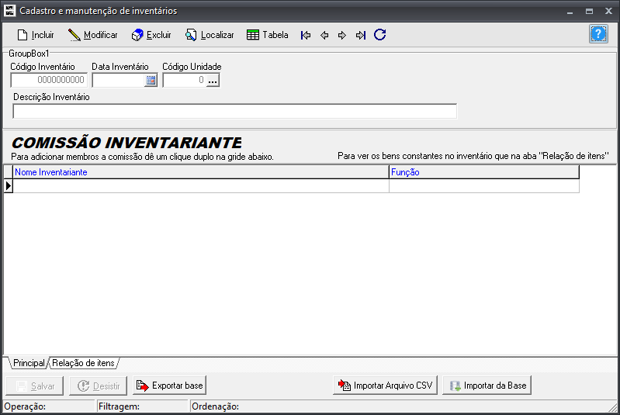620x415 pixels.
Task: Minimize the inventory window
Action: [570, 12]
